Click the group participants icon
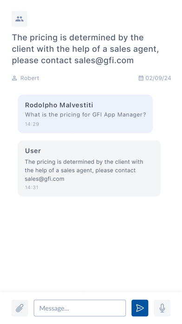 pos(19,19)
